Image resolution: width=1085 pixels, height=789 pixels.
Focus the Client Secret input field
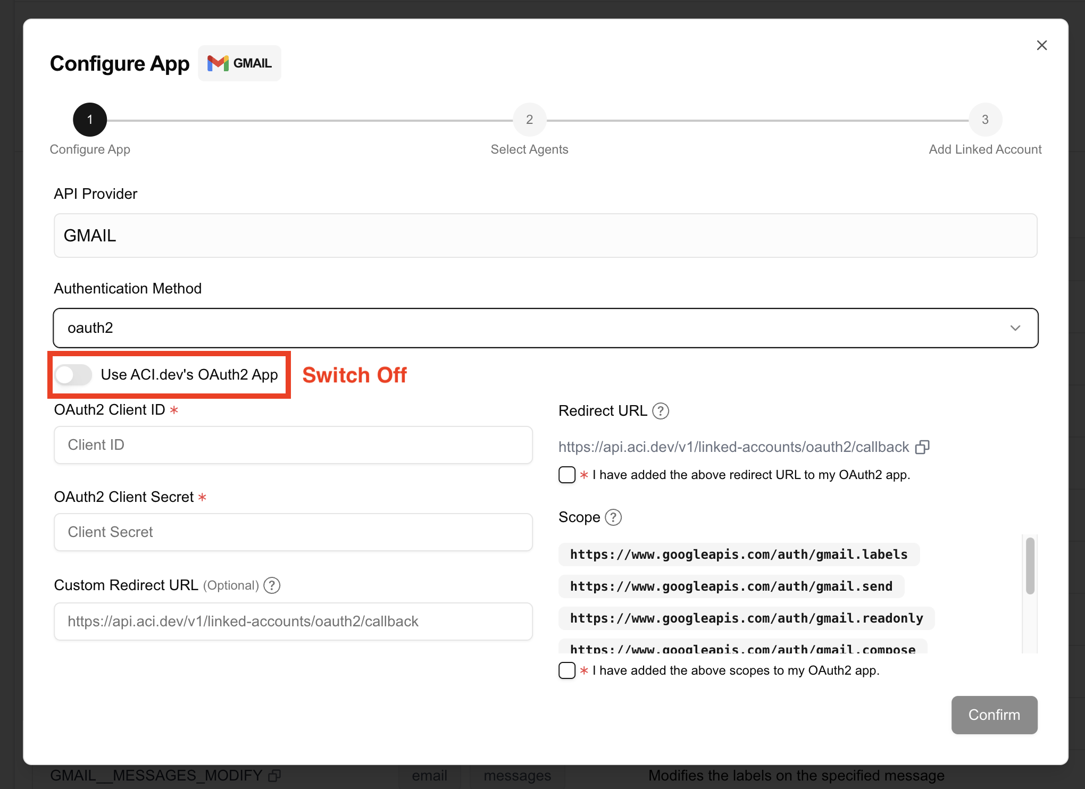[x=293, y=532]
